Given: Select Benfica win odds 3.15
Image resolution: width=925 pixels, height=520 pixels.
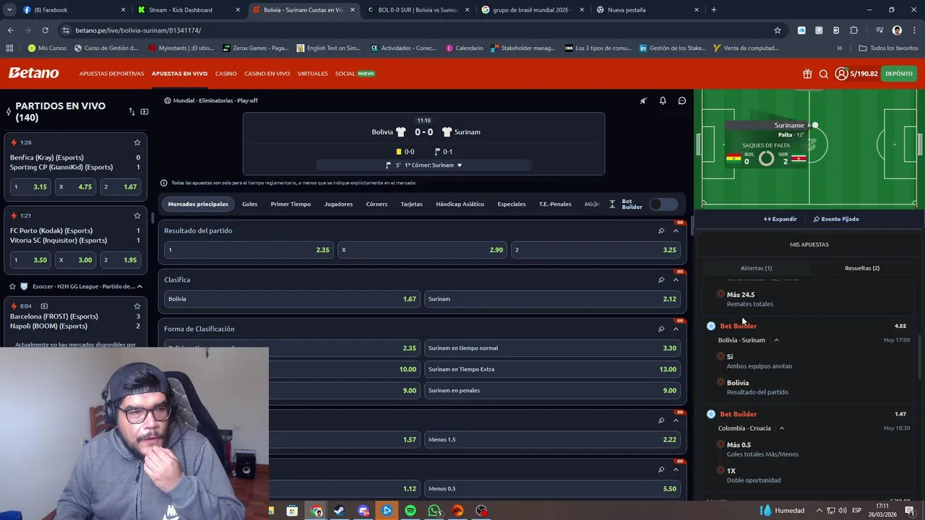Looking at the screenshot, I should pos(30,187).
